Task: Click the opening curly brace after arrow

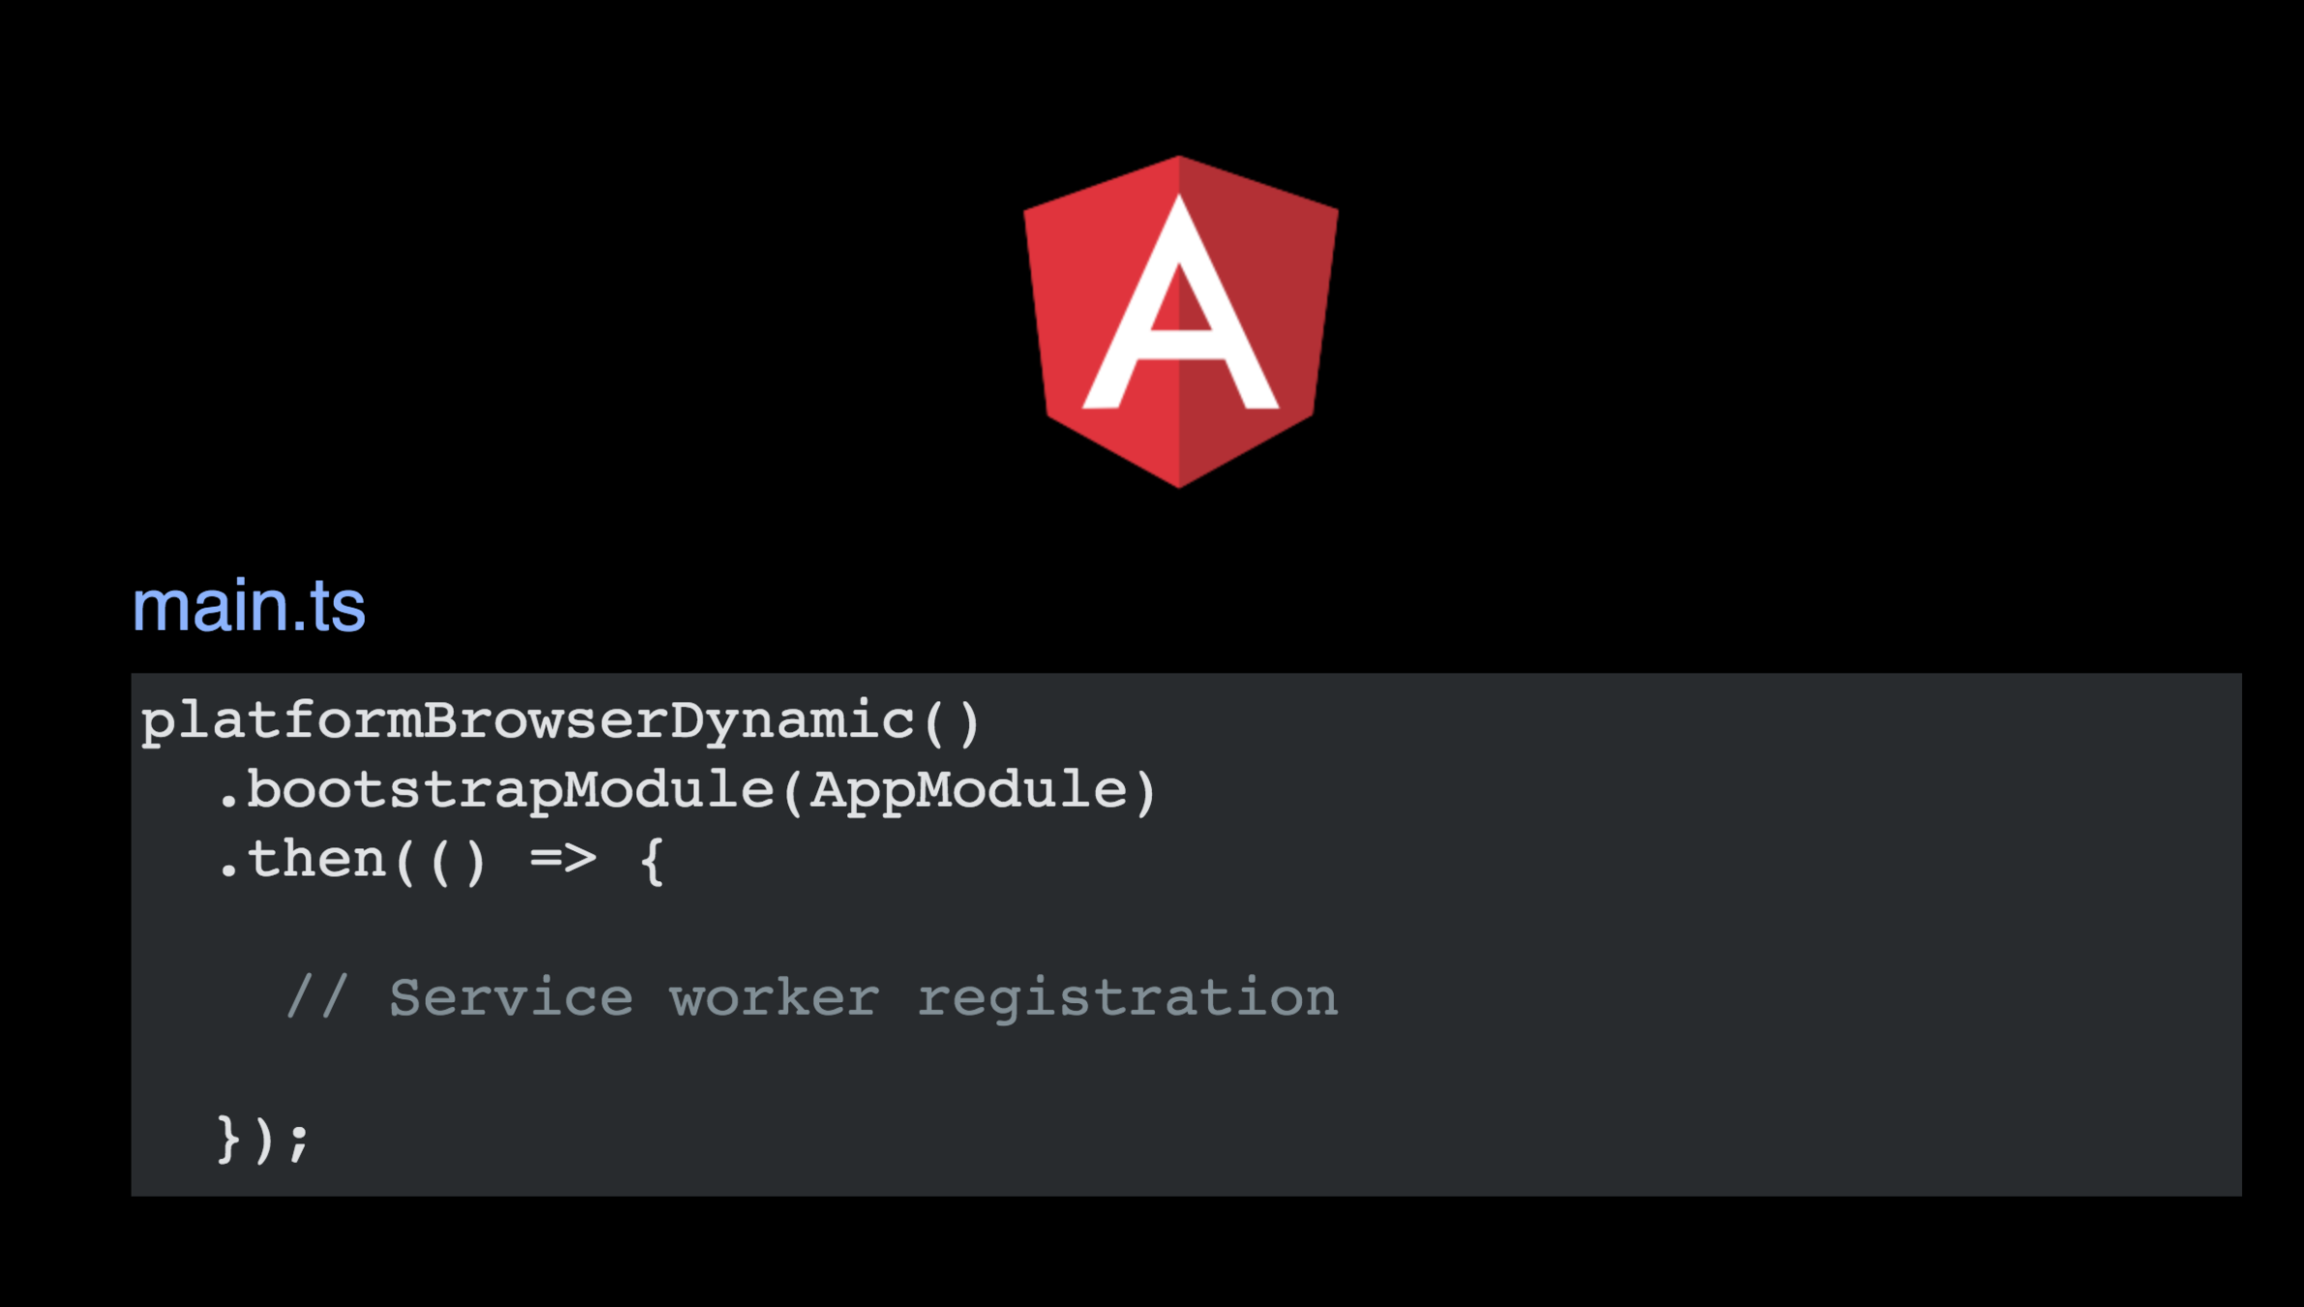Action: pyautogui.click(x=652, y=860)
